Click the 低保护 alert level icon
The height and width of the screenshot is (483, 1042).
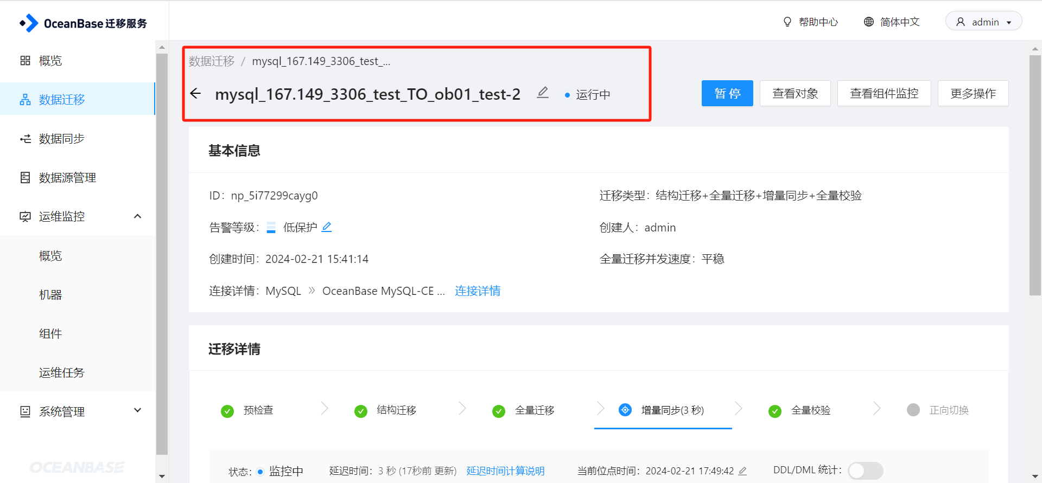pos(271,228)
